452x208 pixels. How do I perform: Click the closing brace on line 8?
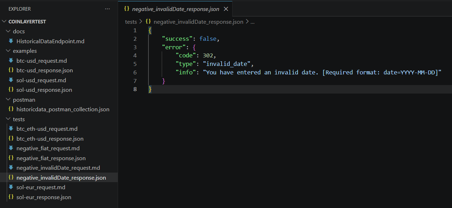click(x=150, y=89)
